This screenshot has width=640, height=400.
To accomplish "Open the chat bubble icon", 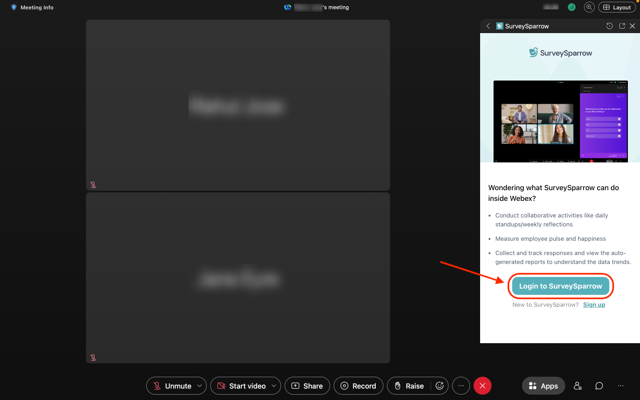I will pos(599,386).
